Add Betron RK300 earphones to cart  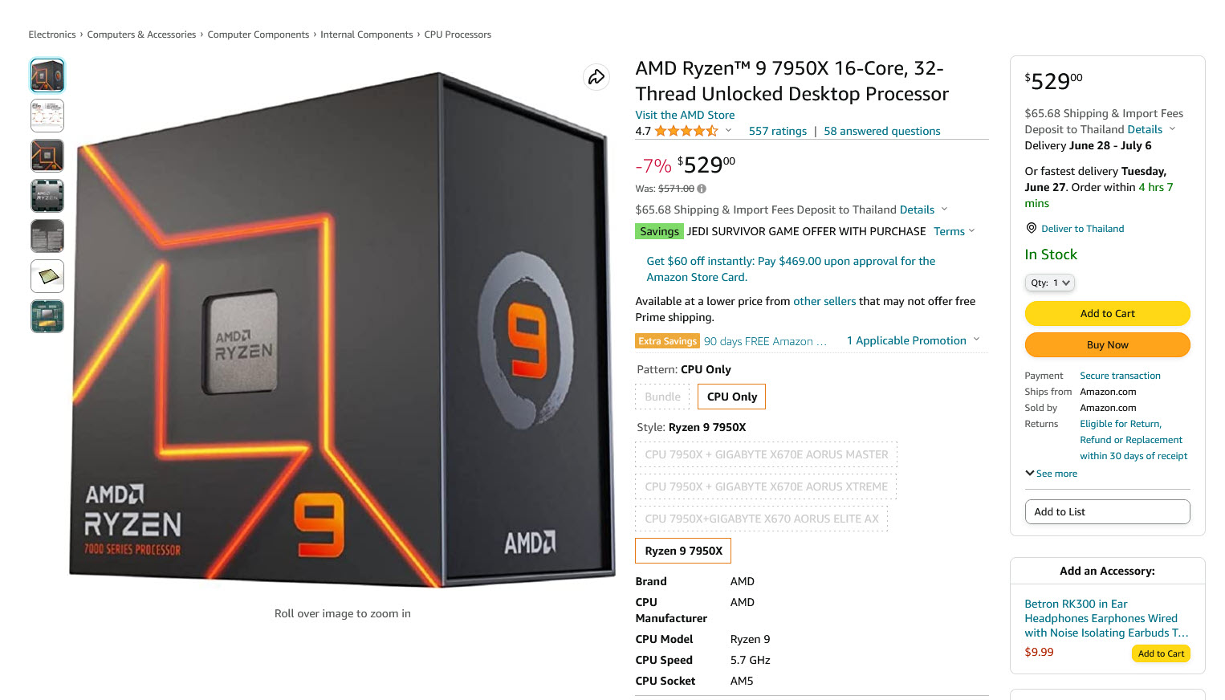coord(1161,653)
